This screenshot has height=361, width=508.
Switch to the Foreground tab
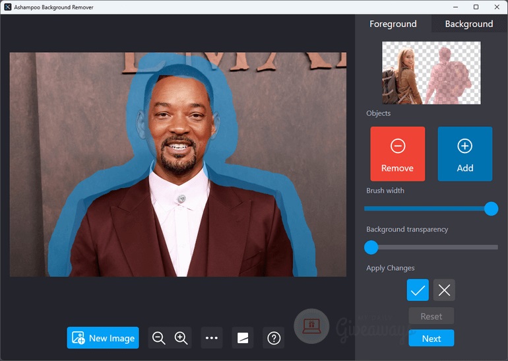click(393, 24)
